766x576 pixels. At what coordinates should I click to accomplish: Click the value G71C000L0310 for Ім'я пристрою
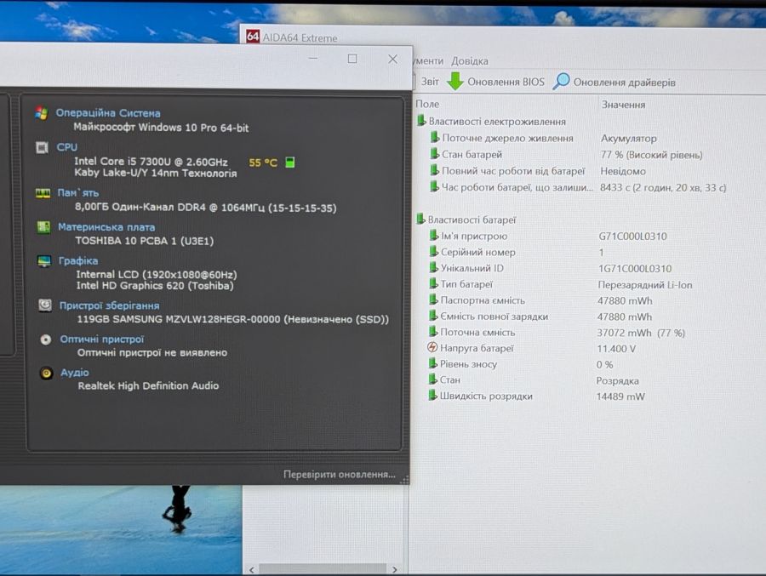[632, 236]
